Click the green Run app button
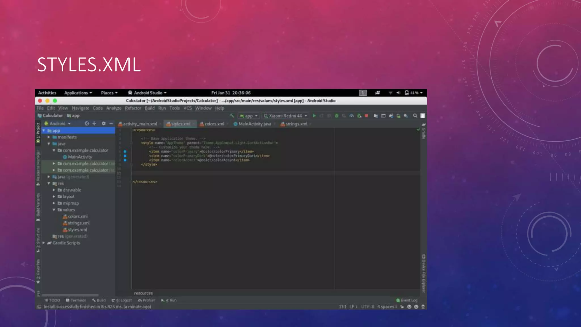The width and height of the screenshot is (581, 327). coord(314,116)
